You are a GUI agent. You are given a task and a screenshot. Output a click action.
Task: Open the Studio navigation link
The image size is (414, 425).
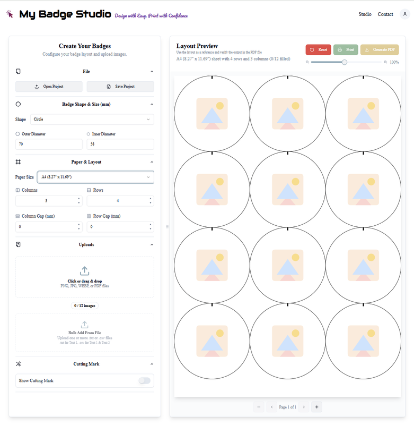(365, 14)
